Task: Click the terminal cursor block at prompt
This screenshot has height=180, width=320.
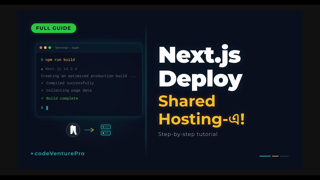Action: [47, 108]
